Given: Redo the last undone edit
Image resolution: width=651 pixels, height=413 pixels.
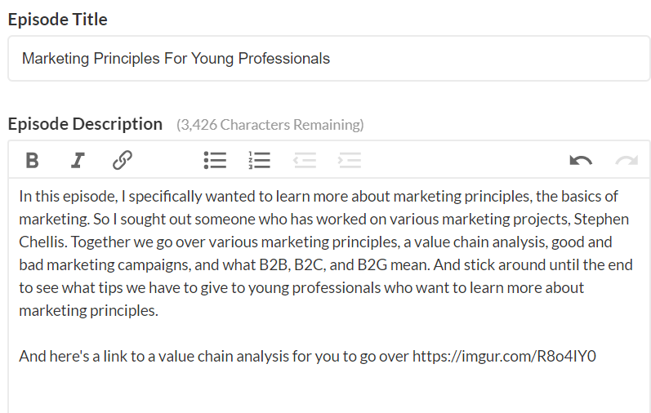Looking at the screenshot, I should pyautogui.click(x=626, y=160).
